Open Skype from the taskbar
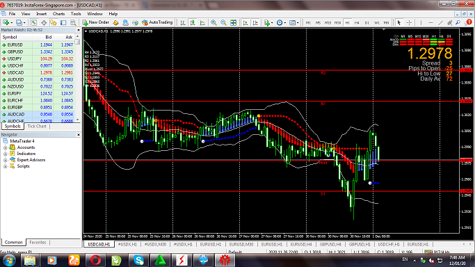The width and height of the screenshot is (475, 267). coord(138,260)
